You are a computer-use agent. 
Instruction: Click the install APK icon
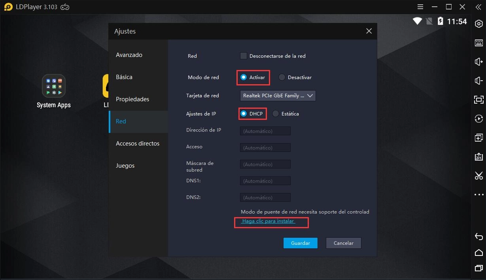coord(478,157)
